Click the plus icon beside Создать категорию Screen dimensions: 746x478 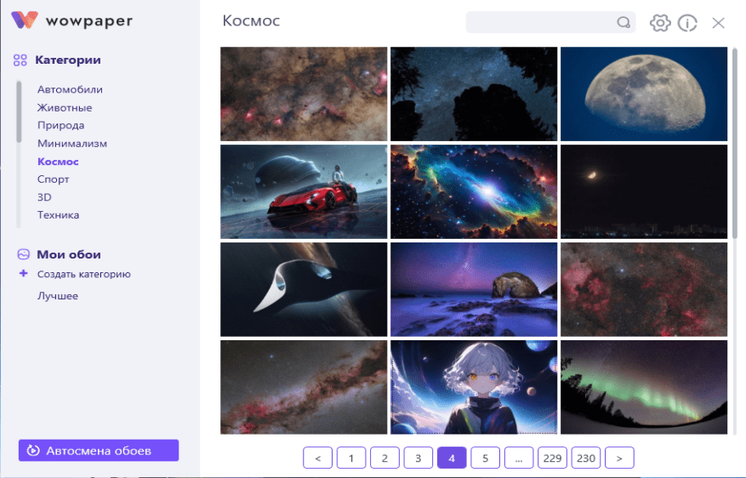pos(23,274)
